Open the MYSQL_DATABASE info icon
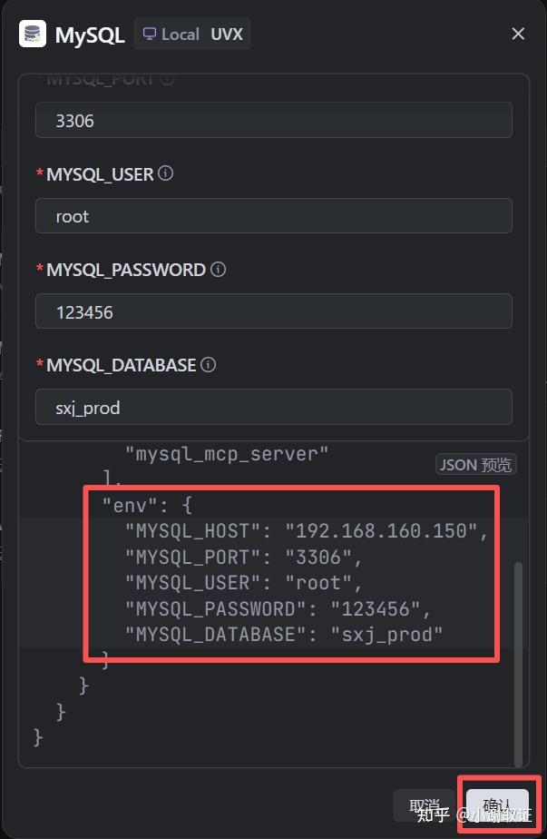 [x=208, y=364]
